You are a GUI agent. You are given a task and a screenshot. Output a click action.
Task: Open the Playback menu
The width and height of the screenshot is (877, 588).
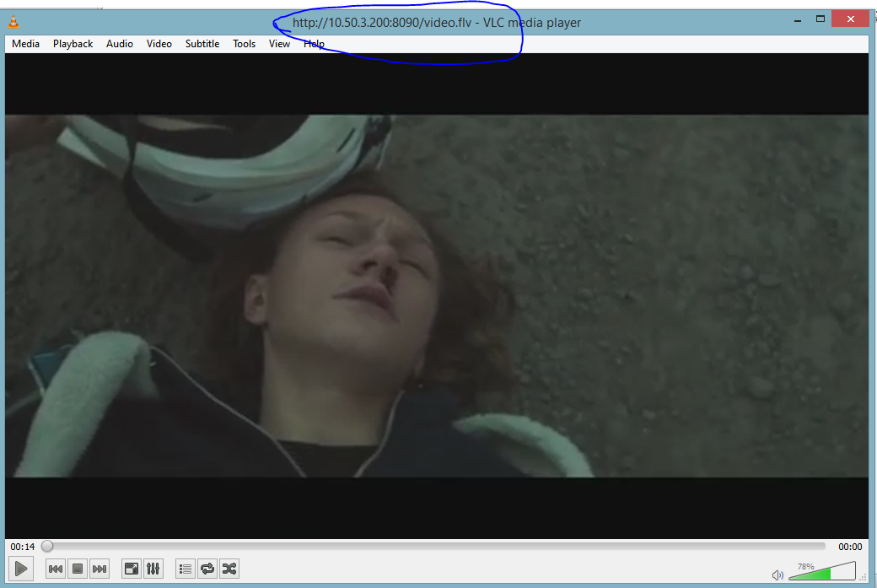[x=73, y=44]
